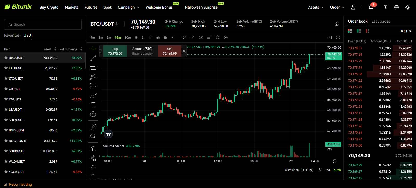Take a chart snapshot with camera icon
The image size is (416, 188).
click(x=201, y=38)
